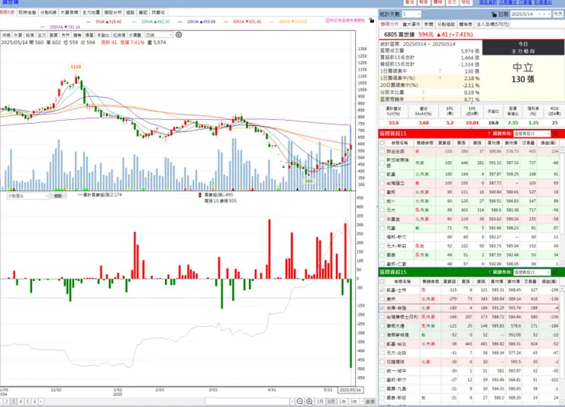The image size is (565, 407).
Task: Open the 統計天數 dropdown
Action: pyautogui.click(x=411, y=14)
